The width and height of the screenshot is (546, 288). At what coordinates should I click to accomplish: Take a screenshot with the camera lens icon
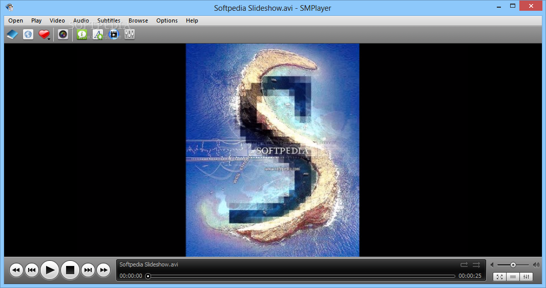pyautogui.click(x=63, y=34)
